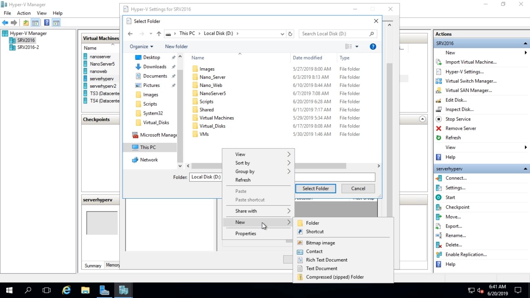
Task: Open the Organize dropdown
Action: click(141, 47)
